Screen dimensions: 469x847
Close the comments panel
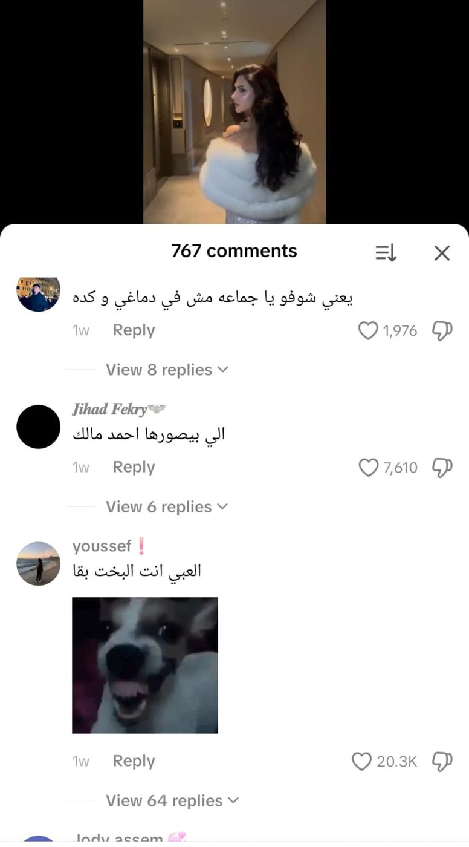pos(442,253)
